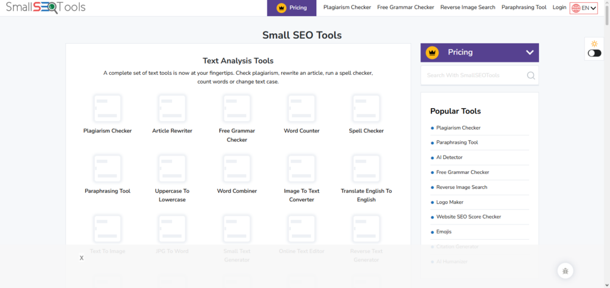Click the Word Combiner label text
This screenshot has height=288, width=610.
pyautogui.click(x=236, y=191)
